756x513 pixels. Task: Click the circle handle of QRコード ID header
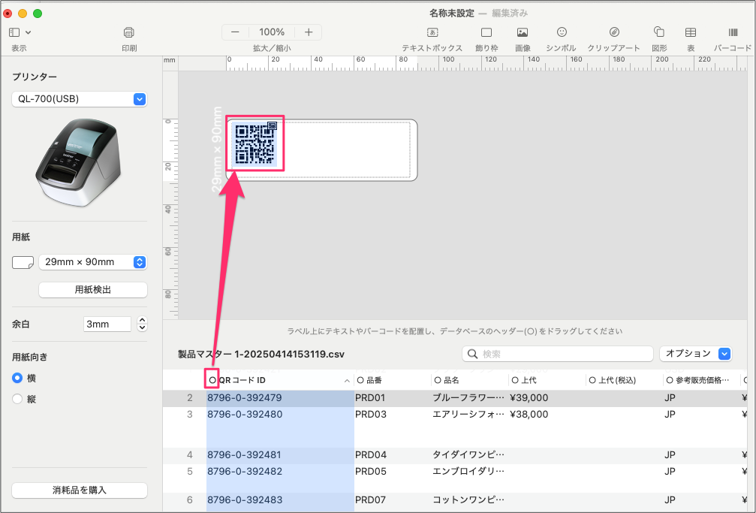(212, 380)
